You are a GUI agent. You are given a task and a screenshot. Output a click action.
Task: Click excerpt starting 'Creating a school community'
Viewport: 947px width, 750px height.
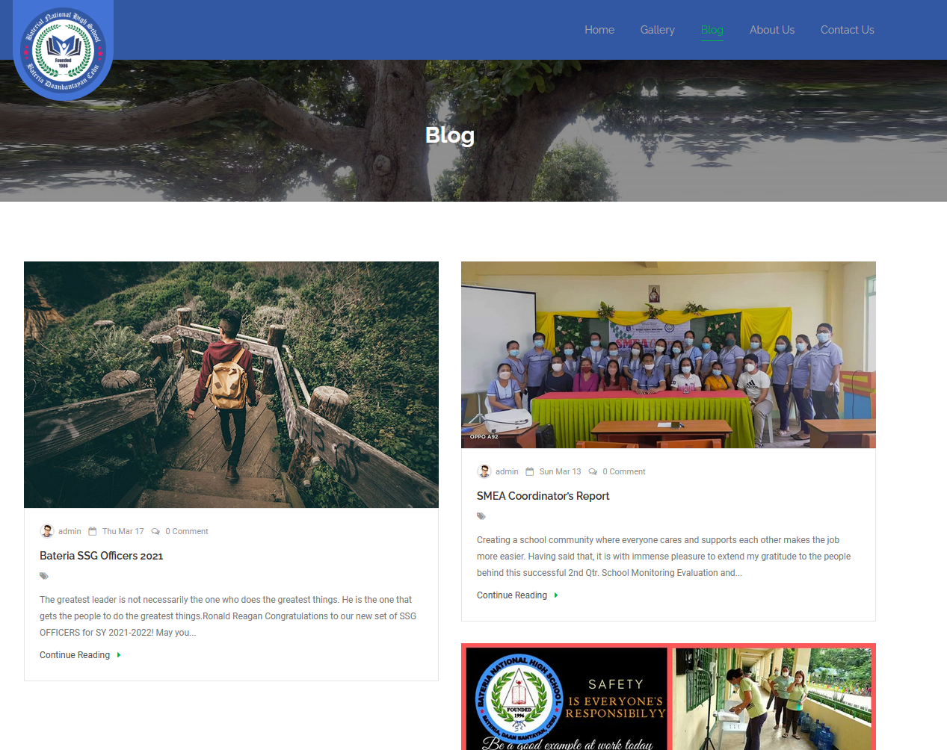click(x=664, y=557)
